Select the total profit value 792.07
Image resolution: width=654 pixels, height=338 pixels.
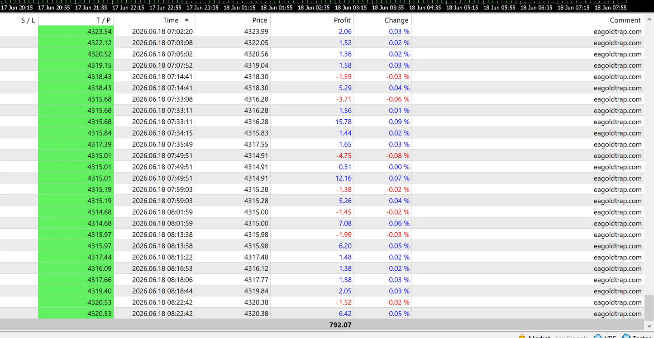[x=340, y=324]
